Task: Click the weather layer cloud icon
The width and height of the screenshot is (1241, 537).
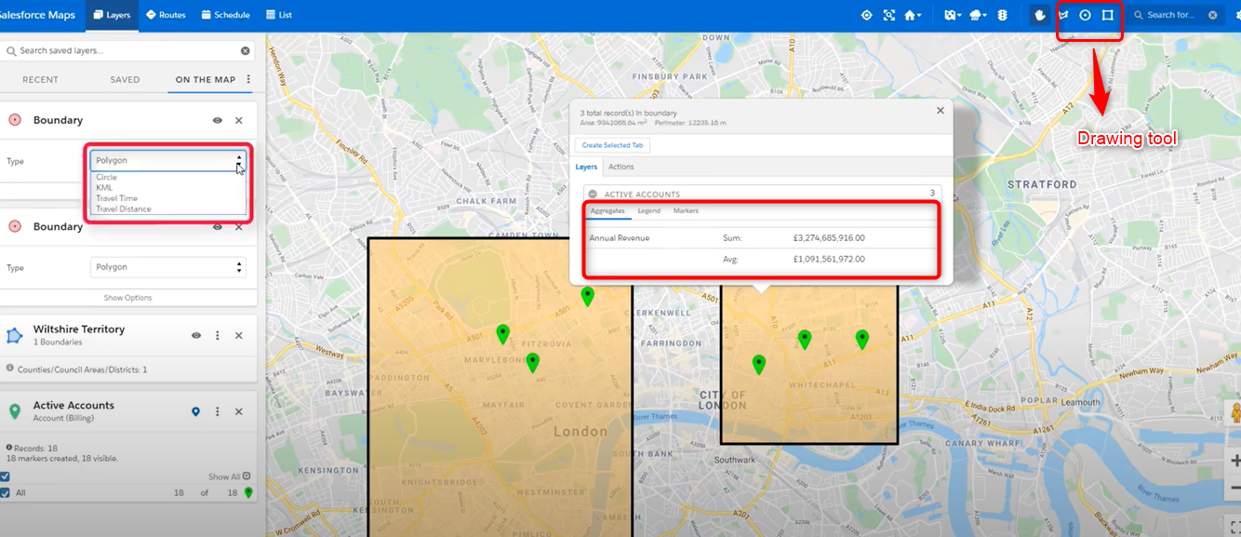Action: 973,15
